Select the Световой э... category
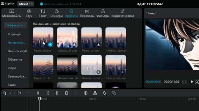The image size is (199, 111). pos(17,76)
